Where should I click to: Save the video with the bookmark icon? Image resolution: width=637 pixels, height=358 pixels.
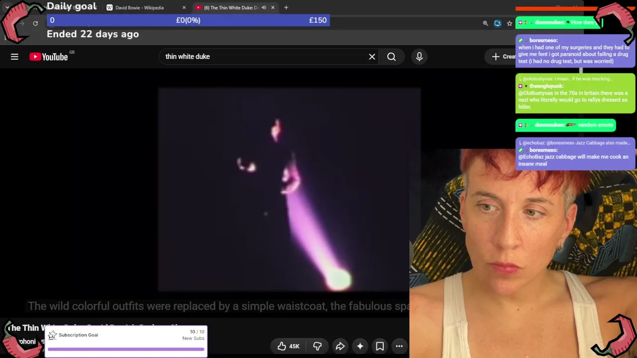pyautogui.click(x=380, y=346)
